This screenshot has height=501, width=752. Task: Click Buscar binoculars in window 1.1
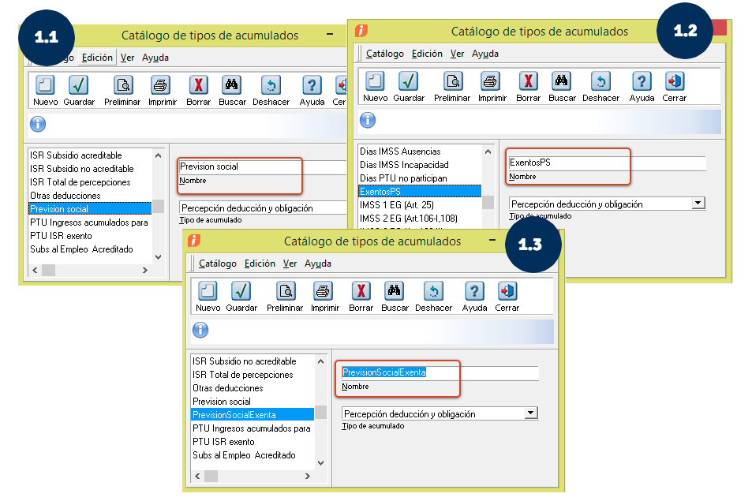point(232,85)
